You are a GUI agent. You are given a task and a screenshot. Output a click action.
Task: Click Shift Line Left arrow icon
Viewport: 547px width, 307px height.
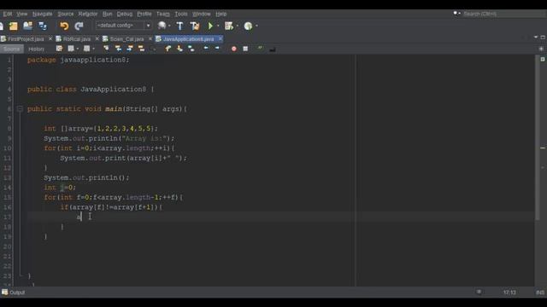(206, 49)
